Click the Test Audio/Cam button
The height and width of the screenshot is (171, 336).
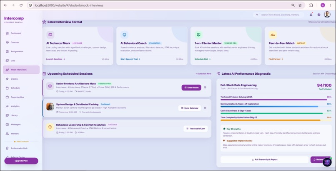tap(196, 129)
